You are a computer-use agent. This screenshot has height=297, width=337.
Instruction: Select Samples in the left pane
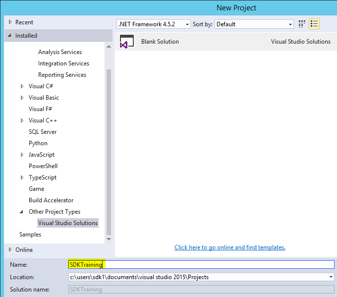coord(30,235)
